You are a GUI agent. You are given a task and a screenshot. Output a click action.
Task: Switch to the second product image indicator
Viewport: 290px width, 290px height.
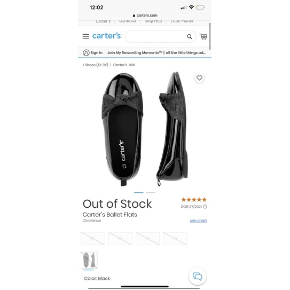point(151,192)
